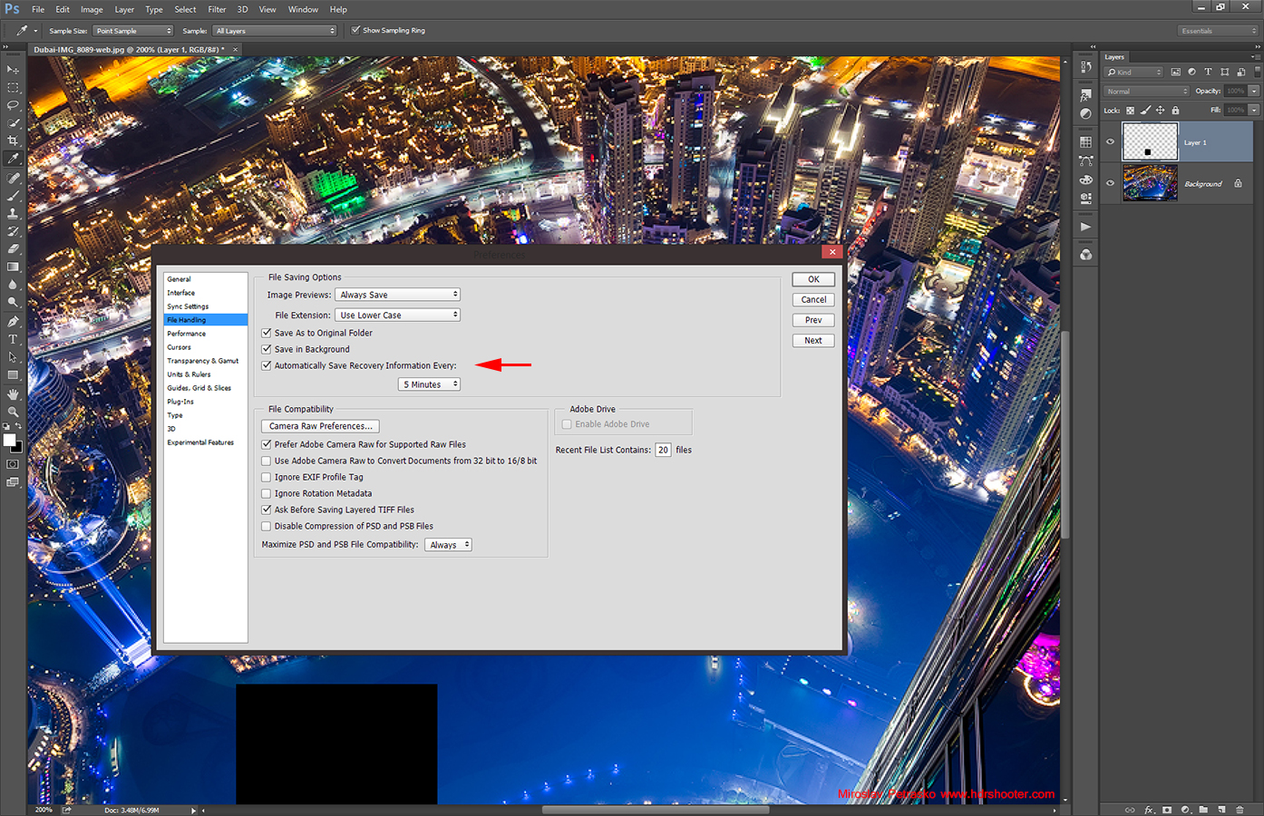Image resolution: width=1264 pixels, height=816 pixels.
Task: Open the Styles panel icon
Action: pyautogui.click(x=1085, y=95)
